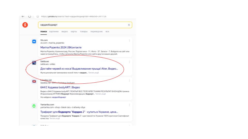
Task: Select the поиск tab
Action: (44, 31)
